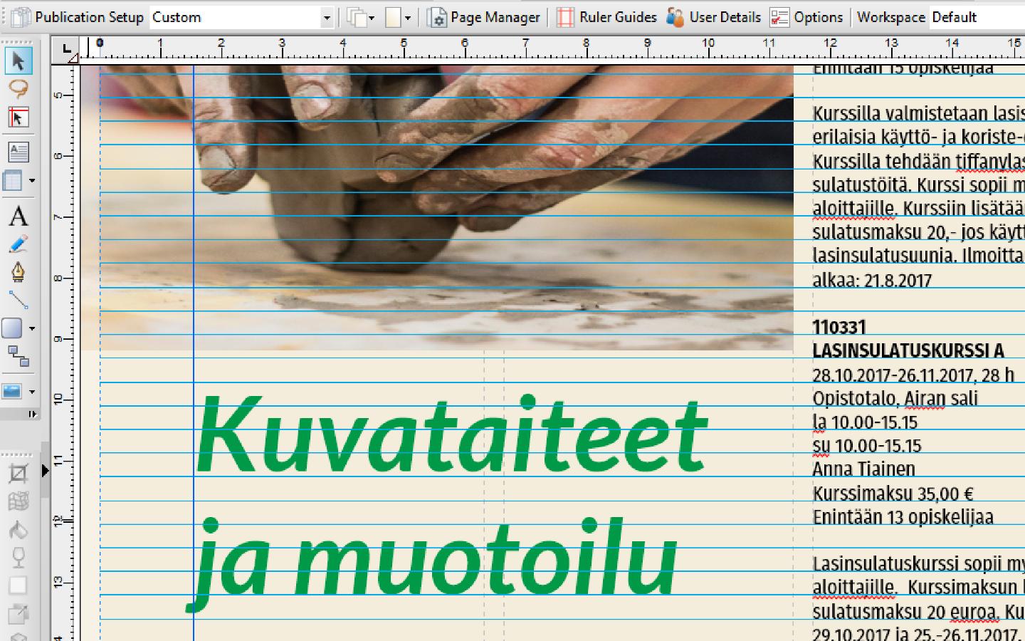
Task: Open Publication Setup
Action: [78, 17]
